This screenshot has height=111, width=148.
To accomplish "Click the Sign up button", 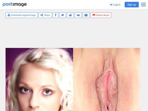I will 132,5.
